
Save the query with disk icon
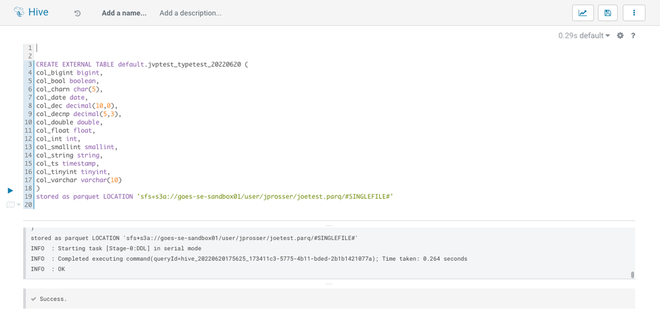tap(607, 13)
